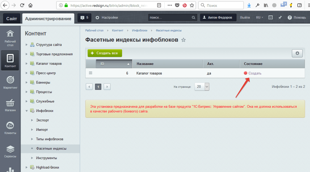Reload the page with the refresh icon
Viewport: 310px width, 172px height.
pyautogui.click(x=22, y=5)
